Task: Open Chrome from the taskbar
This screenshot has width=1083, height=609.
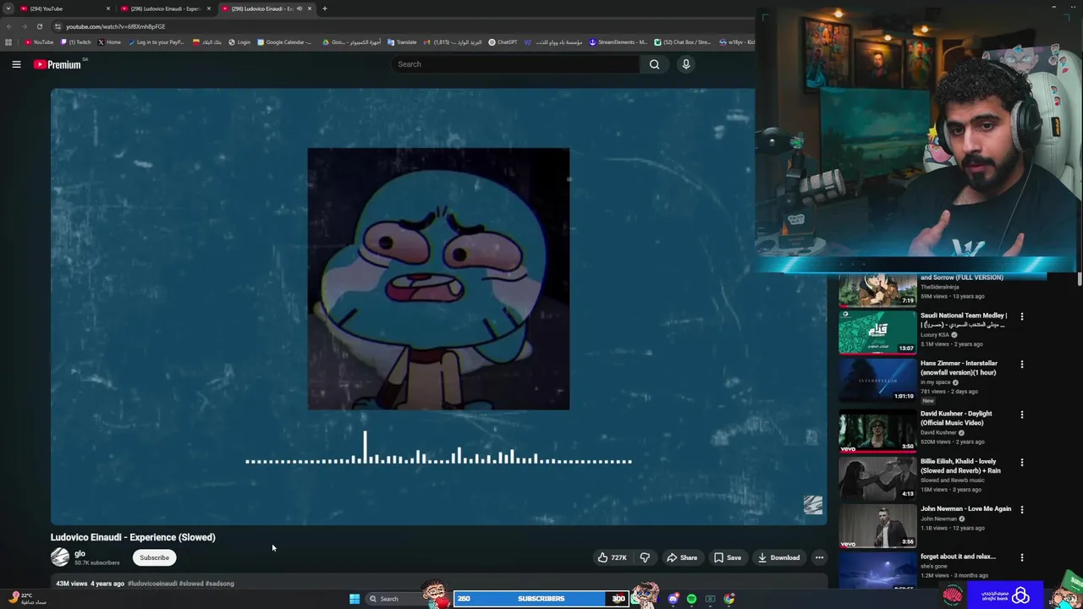Action: tap(728, 599)
